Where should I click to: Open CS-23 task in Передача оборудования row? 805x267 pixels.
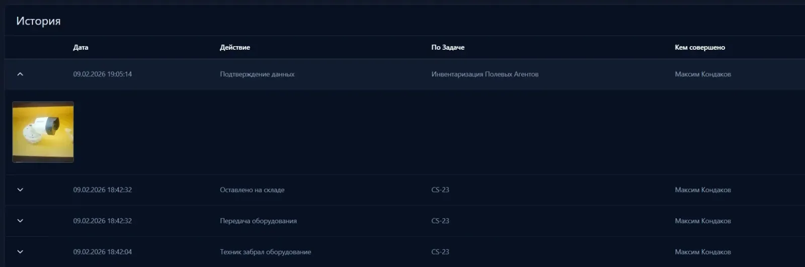[440, 221]
